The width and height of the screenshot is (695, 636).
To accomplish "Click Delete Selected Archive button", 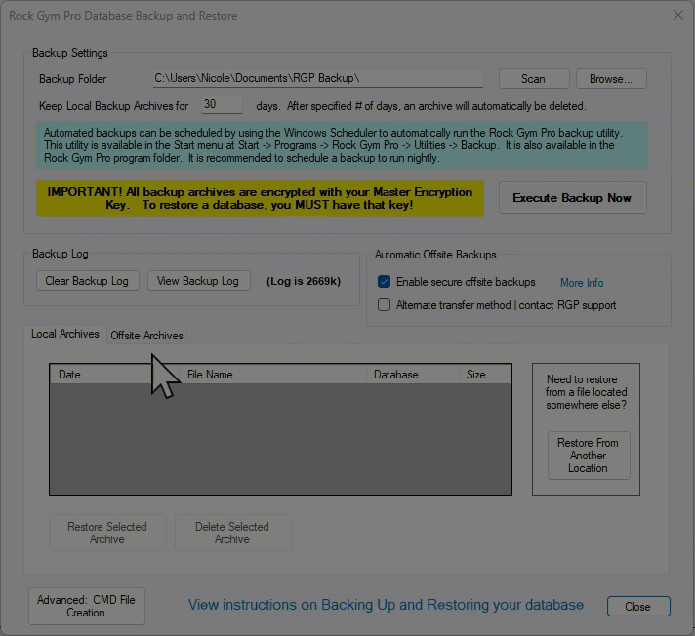I will click(x=232, y=533).
